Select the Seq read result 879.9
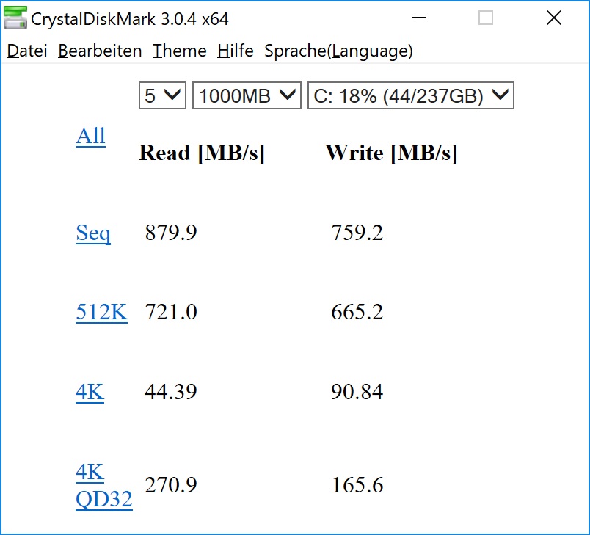590x535 pixels. pos(171,232)
